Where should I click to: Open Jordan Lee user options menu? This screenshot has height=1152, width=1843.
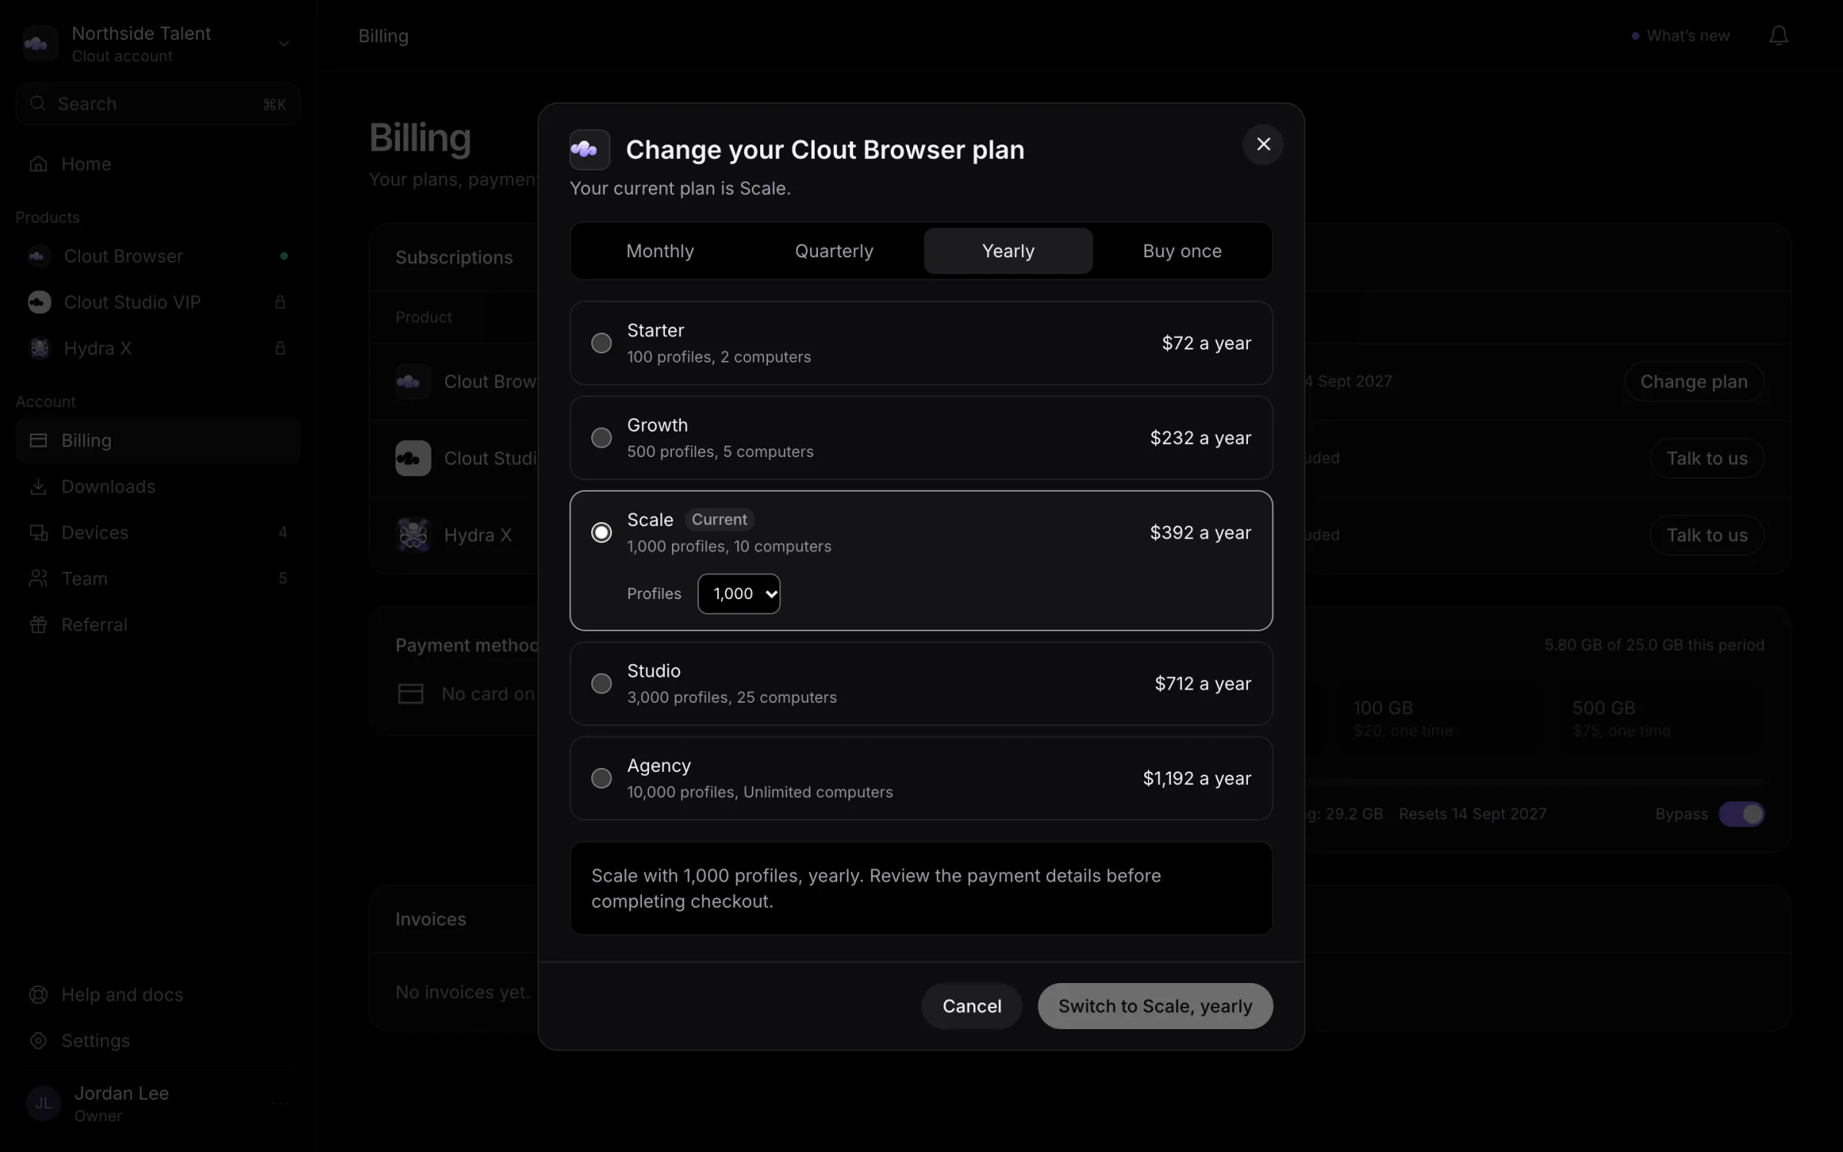[x=280, y=1104]
